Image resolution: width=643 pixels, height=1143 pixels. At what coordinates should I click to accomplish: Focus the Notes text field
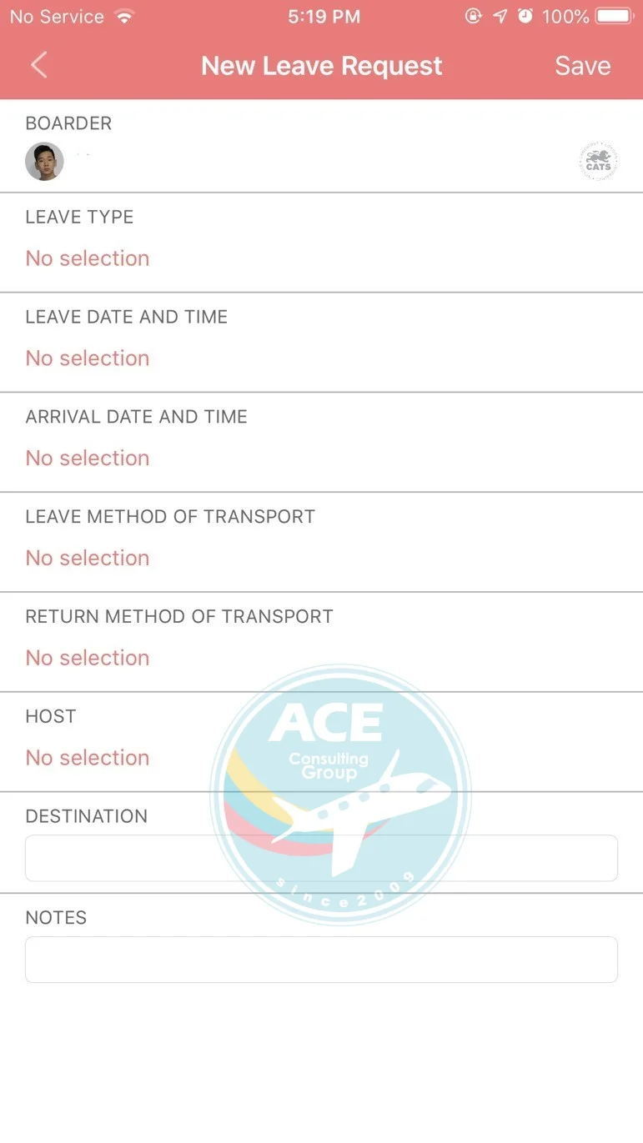click(321, 960)
